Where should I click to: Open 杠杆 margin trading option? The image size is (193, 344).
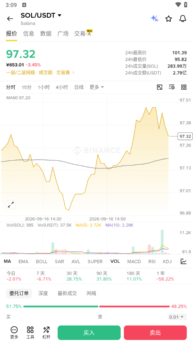click(46, 333)
